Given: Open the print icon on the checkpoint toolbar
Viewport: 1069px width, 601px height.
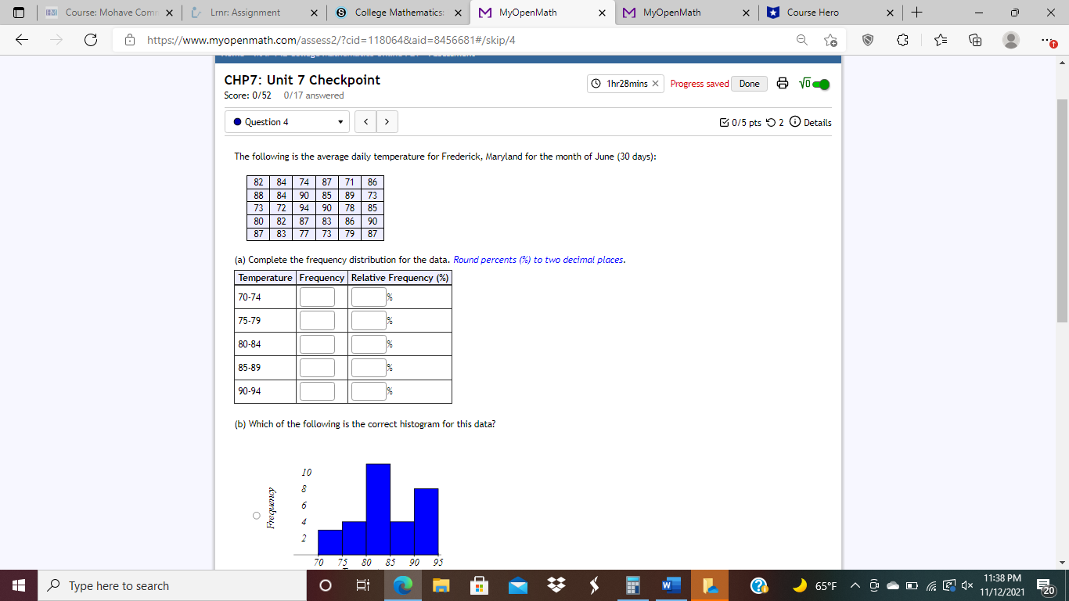Looking at the screenshot, I should coord(783,83).
